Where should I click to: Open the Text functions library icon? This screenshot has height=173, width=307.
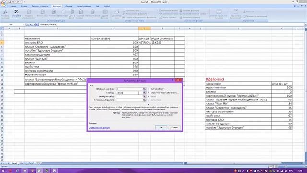(x=64, y=12)
